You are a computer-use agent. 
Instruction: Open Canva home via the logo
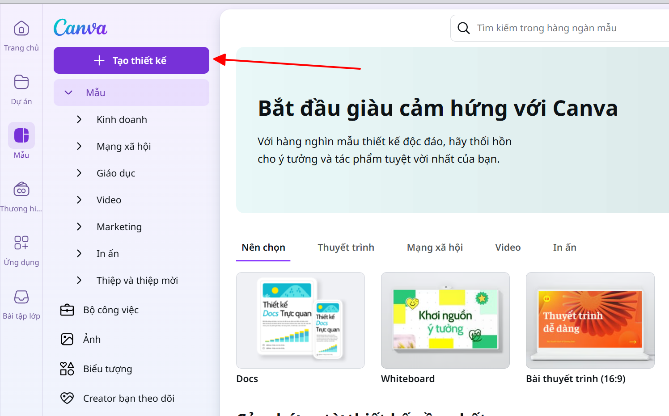tap(80, 27)
